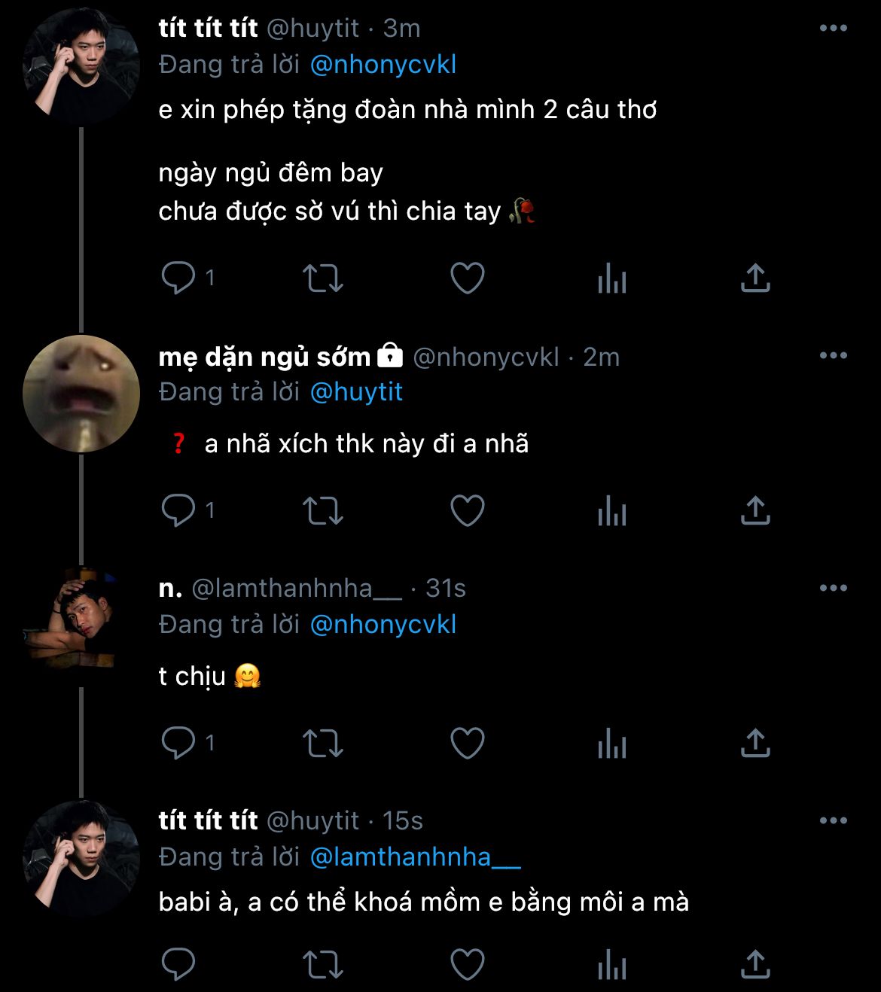881x992 pixels.
Task: Reply to the 't chịu' tweet
Action: pos(178,744)
